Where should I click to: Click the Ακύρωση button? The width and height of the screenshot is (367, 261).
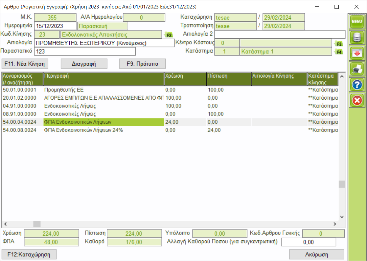(x=317, y=254)
